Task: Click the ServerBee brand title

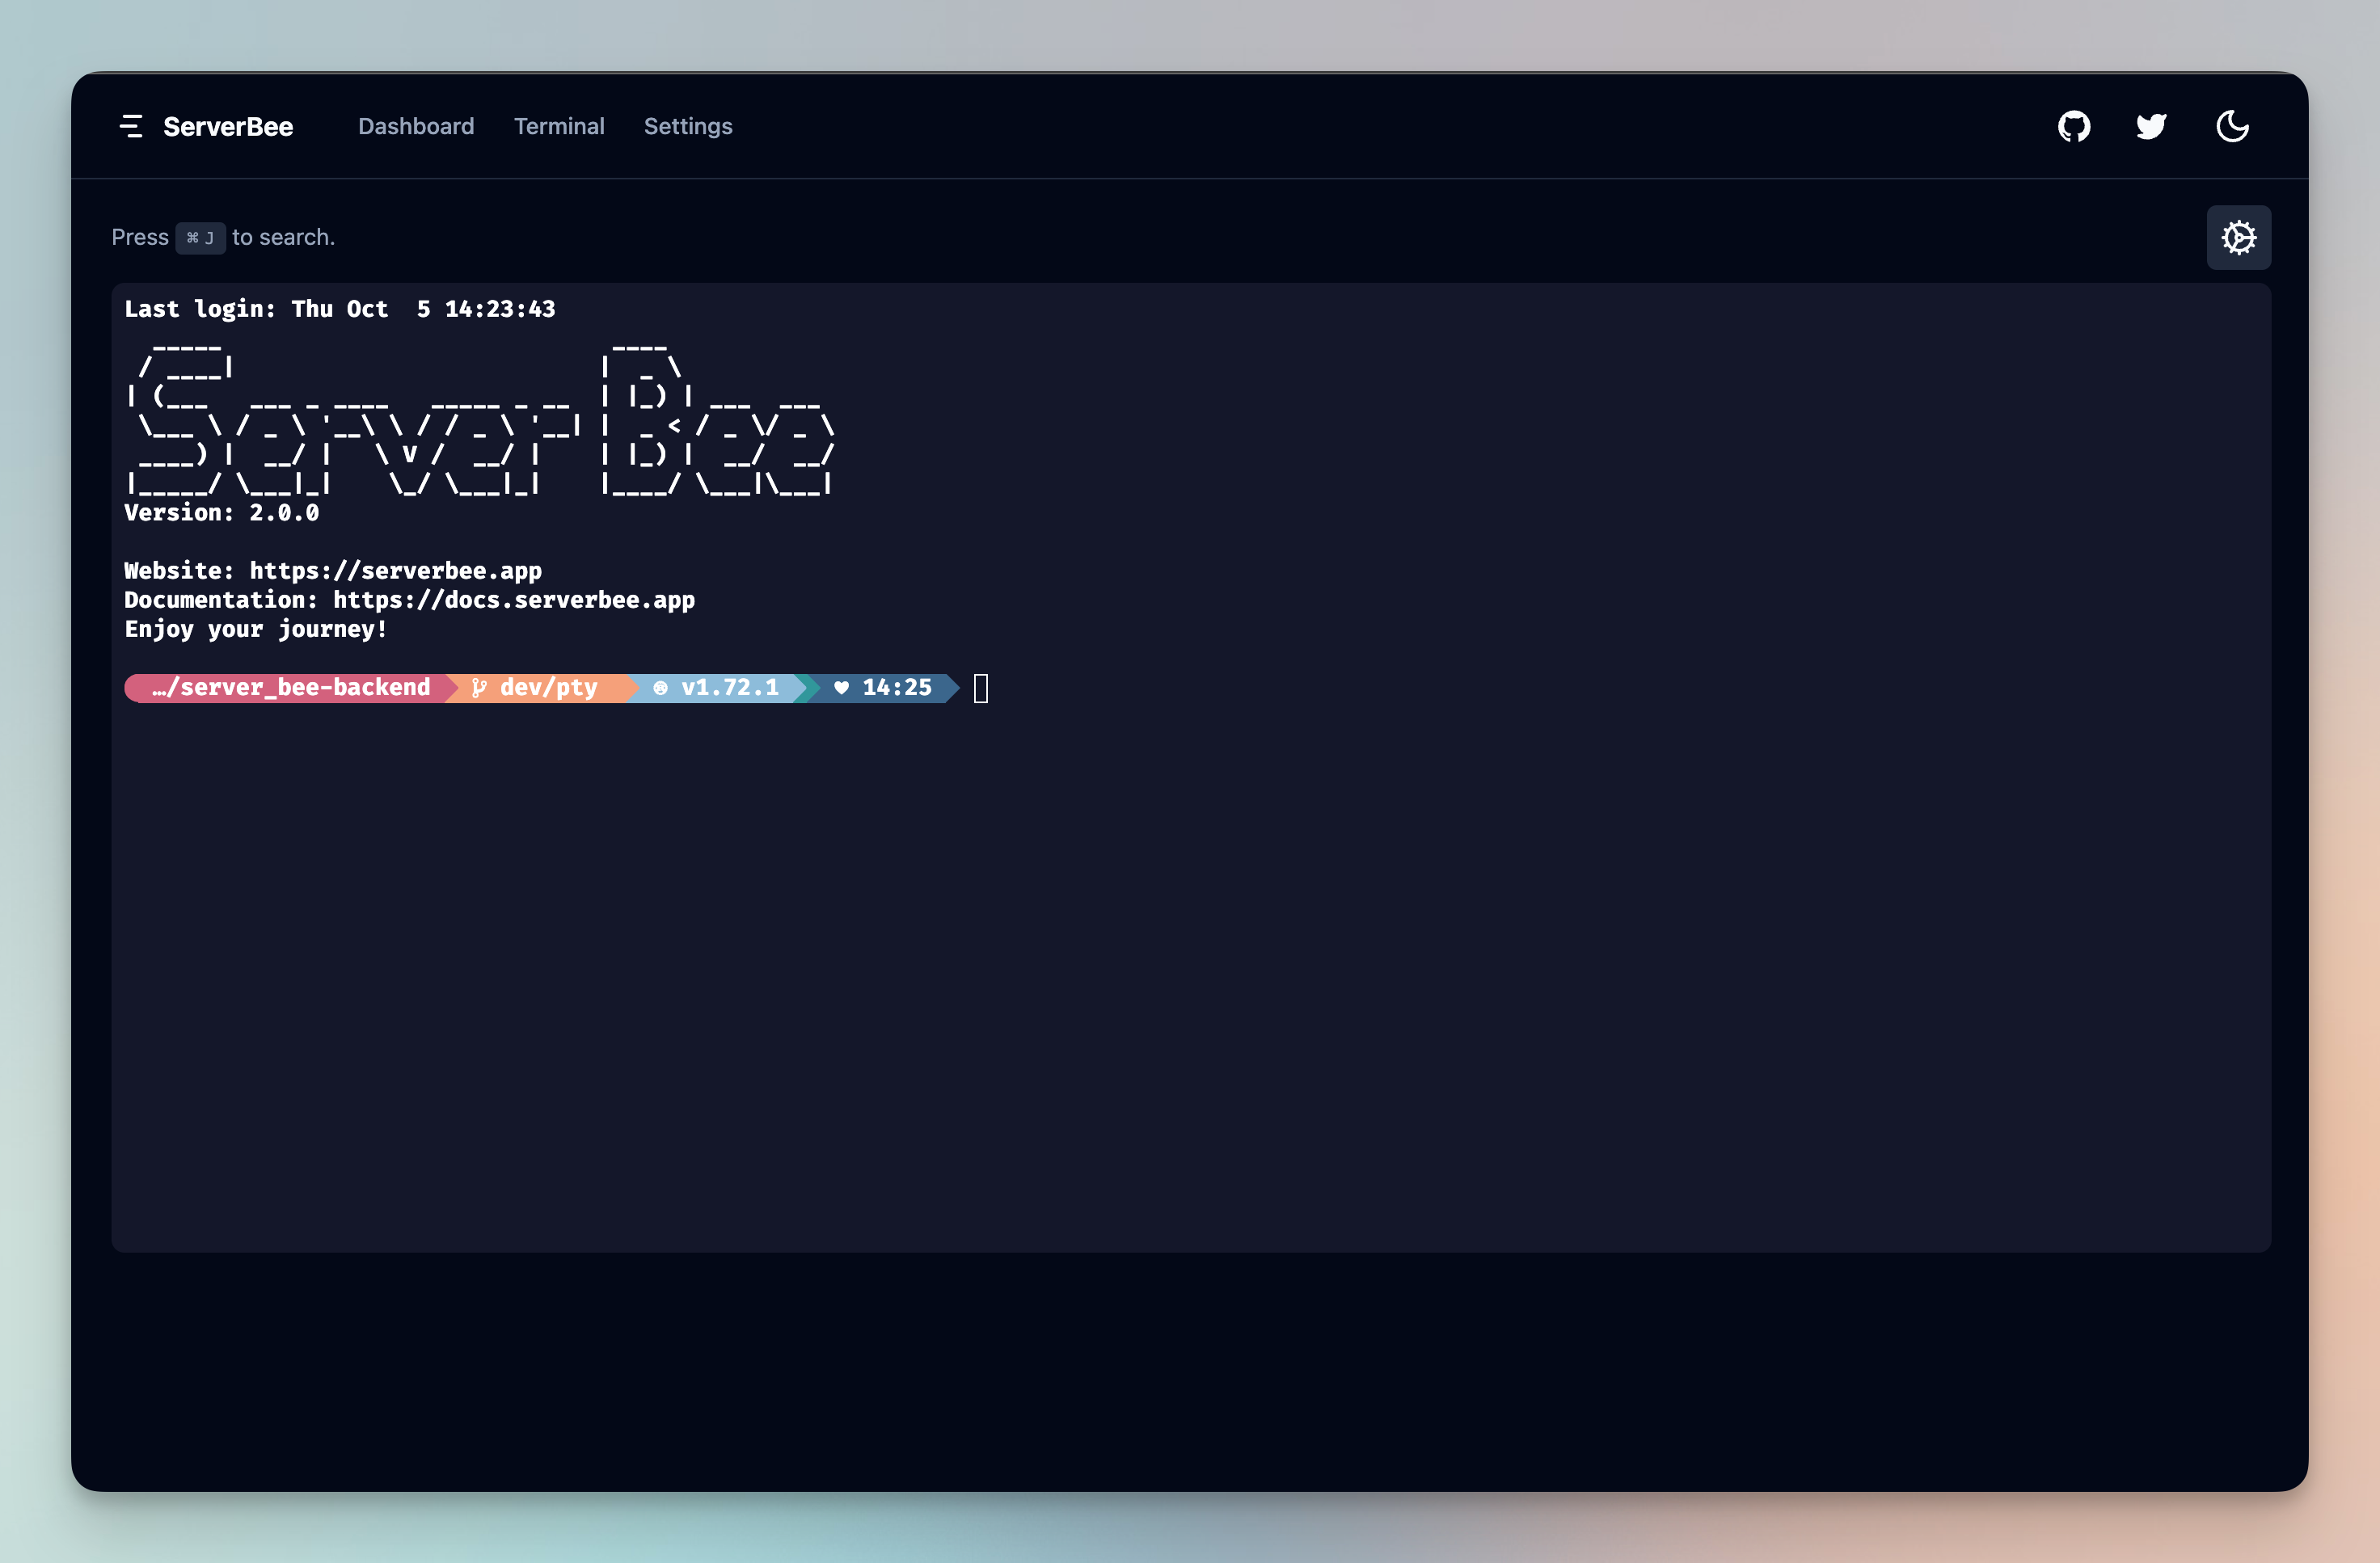Action: coord(228,127)
